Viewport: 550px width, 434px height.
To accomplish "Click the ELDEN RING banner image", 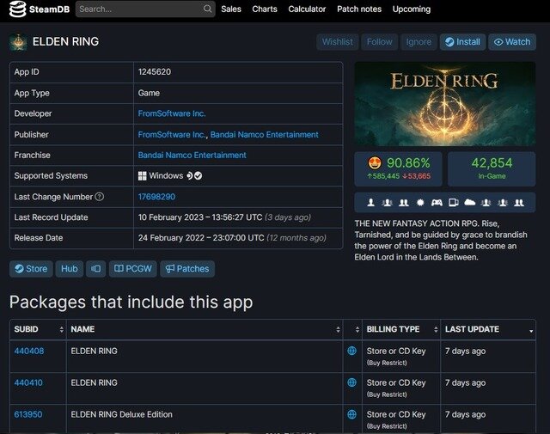I will tap(445, 104).
